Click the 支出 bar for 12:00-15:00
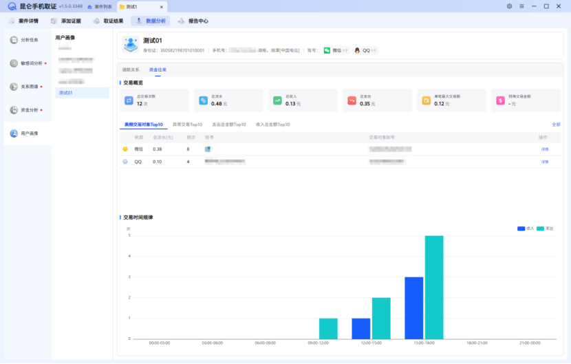 (381, 319)
